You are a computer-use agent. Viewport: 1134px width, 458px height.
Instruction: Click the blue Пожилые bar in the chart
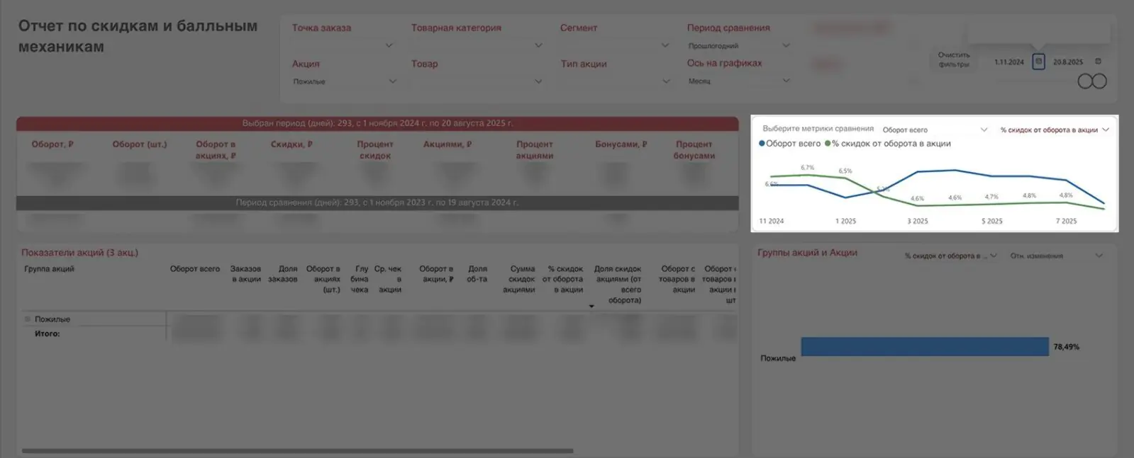[x=924, y=347]
